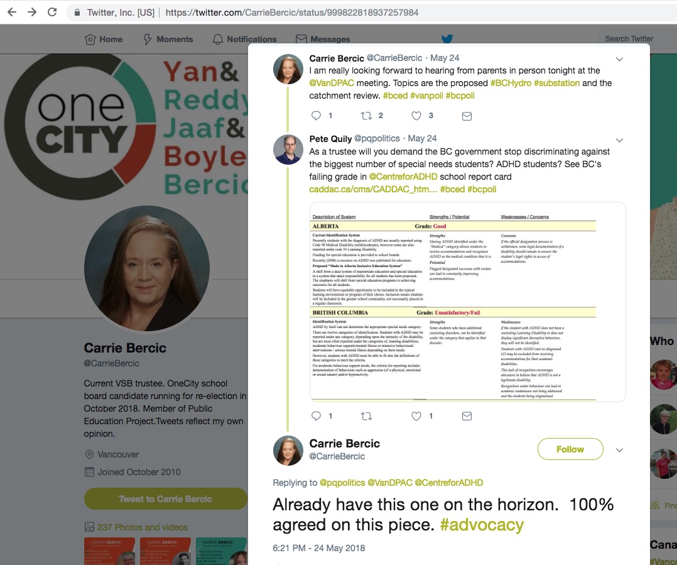Like Carrie Bercic's May 24 tweet
677x565 pixels.
coord(416,116)
